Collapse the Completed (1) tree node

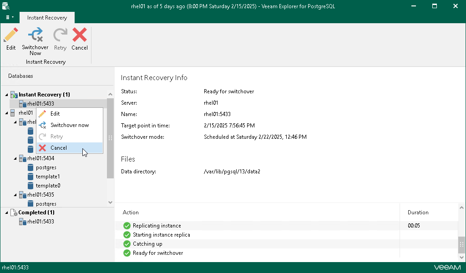coord(6,212)
